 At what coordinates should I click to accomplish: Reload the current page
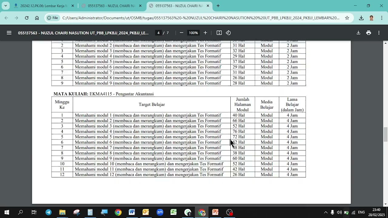click(27, 18)
